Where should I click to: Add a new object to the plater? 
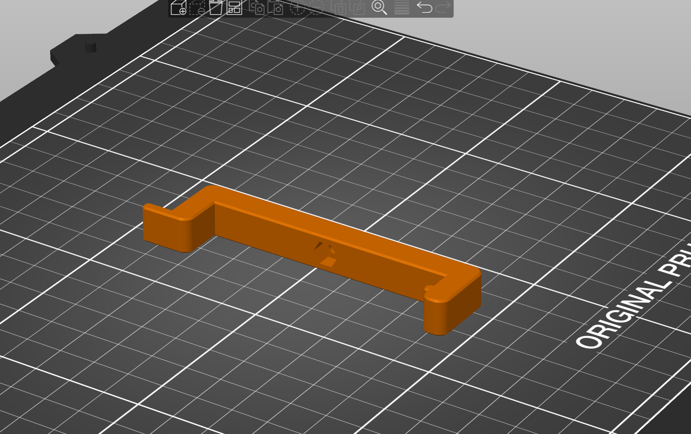point(179,7)
